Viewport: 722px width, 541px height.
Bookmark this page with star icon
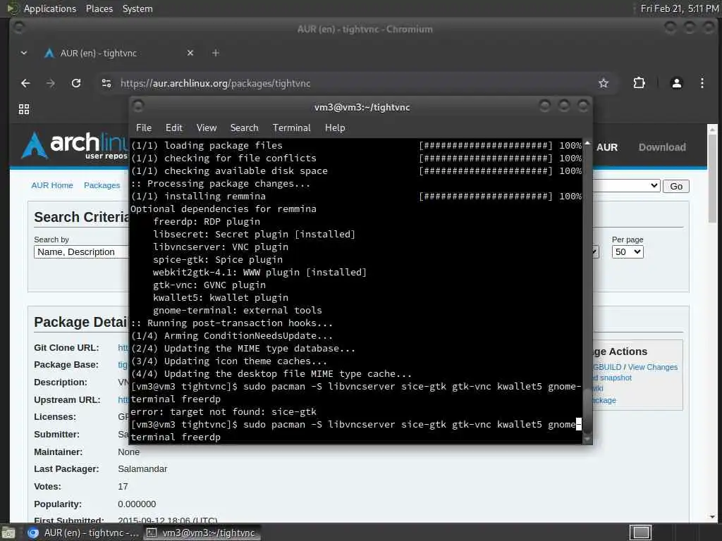coord(604,83)
